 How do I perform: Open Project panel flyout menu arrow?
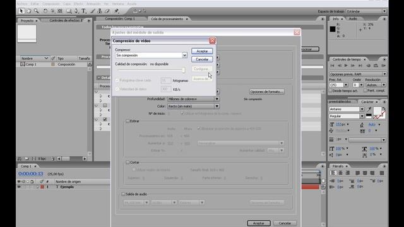(89, 20)
